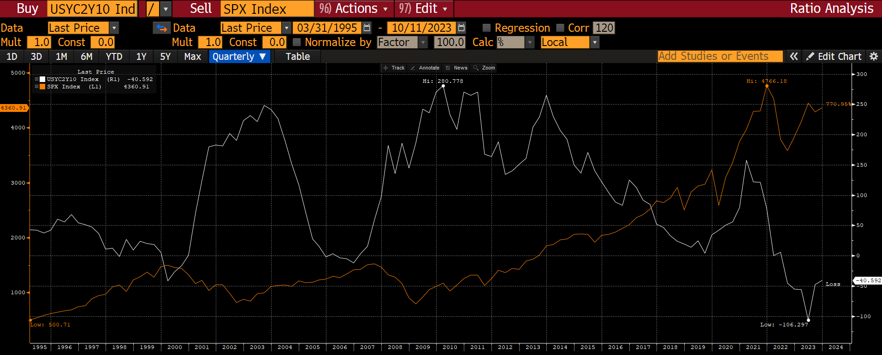Open the first Last Price data dropdown
This screenshot has height=355, width=882.
pos(114,28)
